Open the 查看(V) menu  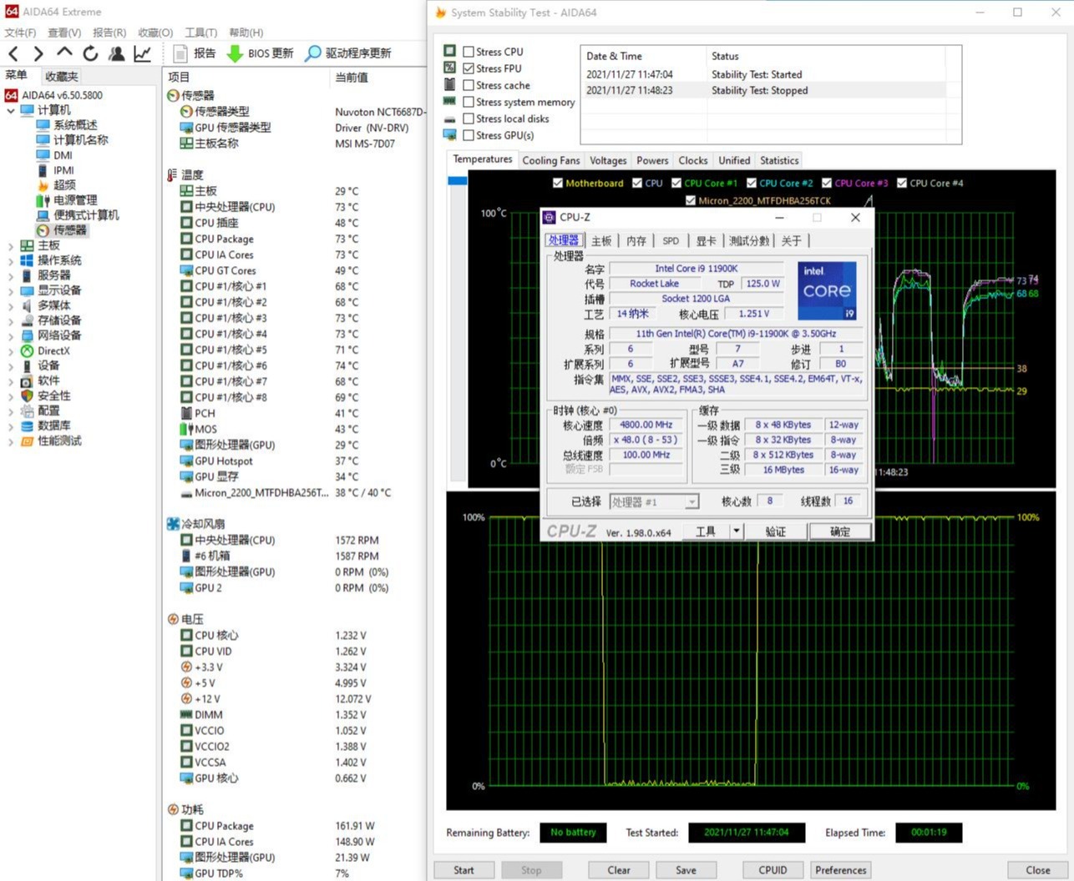[64, 33]
